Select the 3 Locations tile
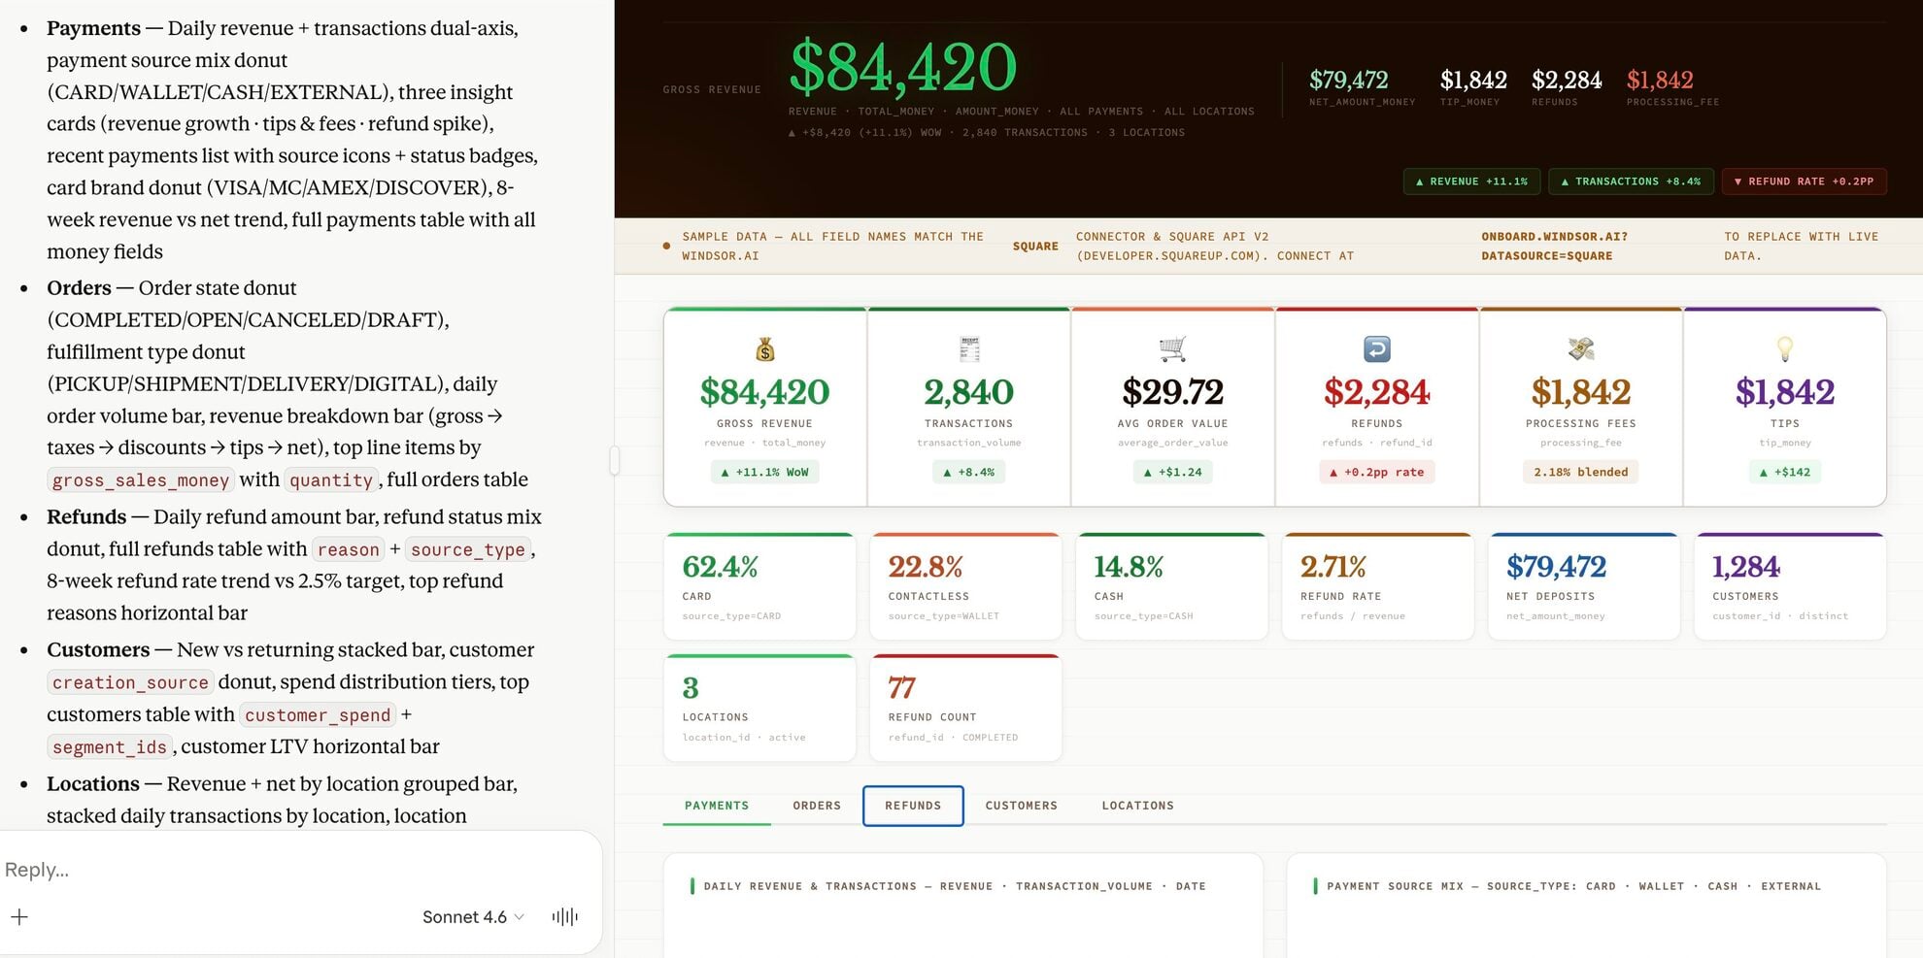1923x958 pixels. click(x=759, y=708)
